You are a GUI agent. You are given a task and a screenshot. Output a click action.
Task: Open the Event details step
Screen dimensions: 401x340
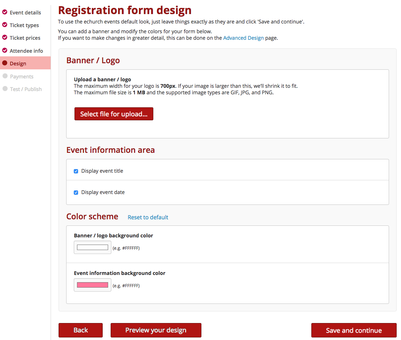click(25, 13)
